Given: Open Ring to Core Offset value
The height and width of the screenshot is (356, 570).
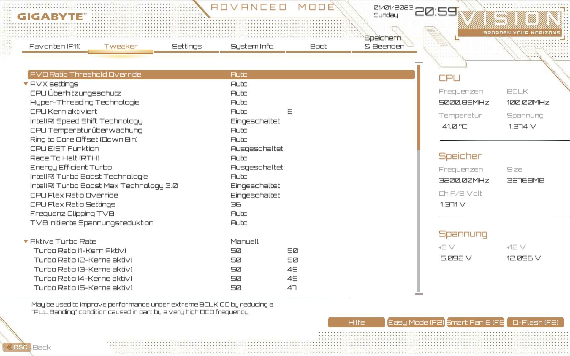Looking at the screenshot, I should [x=239, y=139].
